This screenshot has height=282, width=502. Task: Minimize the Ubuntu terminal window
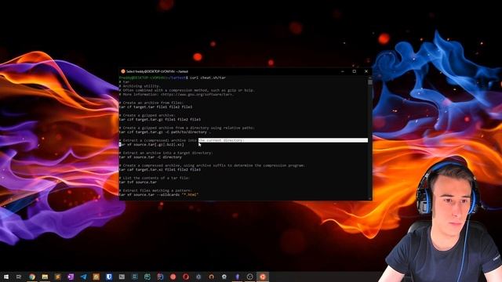click(342, 71)
